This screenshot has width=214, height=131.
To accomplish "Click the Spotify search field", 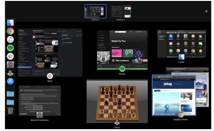I will pos(120,32).
